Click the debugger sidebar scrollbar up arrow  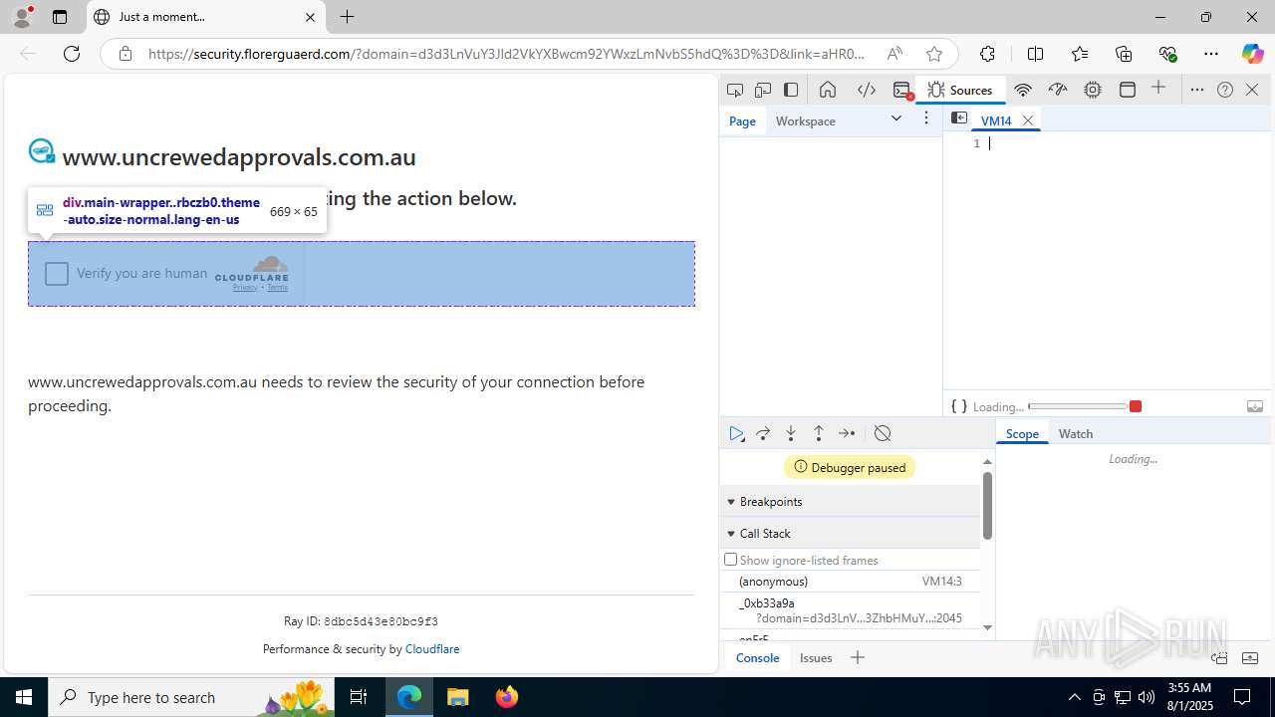coord(987,461)
